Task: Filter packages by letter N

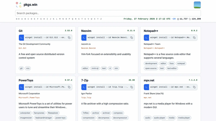Action: (x=63, y=19)
